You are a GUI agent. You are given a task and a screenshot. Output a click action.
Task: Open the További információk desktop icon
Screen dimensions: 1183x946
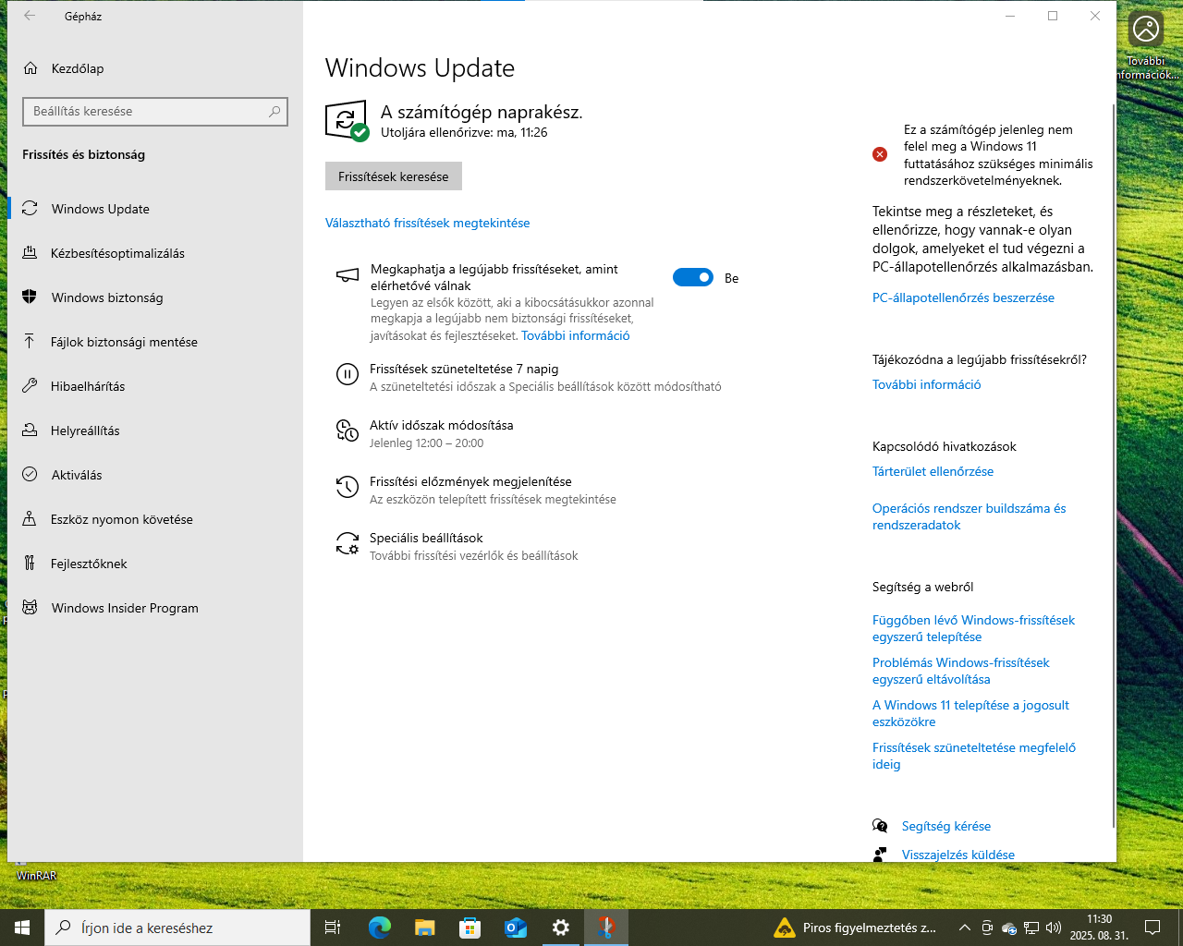coord(1146,46)
